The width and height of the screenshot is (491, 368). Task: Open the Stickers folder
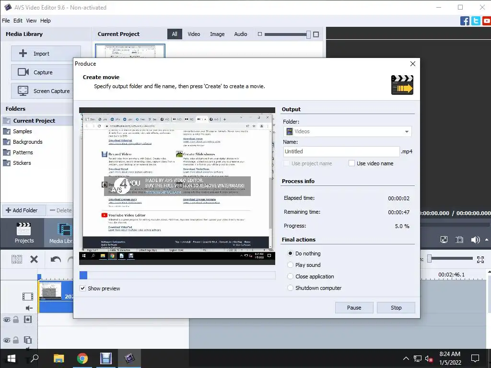[x=22, y=163]
